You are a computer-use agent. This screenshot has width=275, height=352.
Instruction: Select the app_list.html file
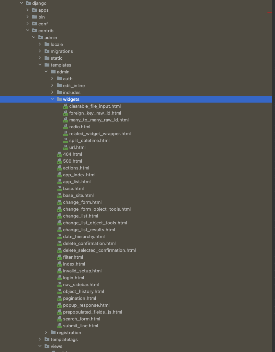point(77,181)
